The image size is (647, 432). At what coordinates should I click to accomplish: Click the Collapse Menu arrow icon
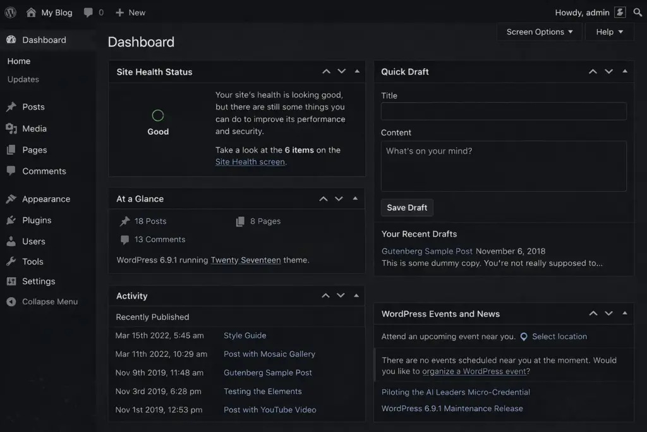pos(11,302)
